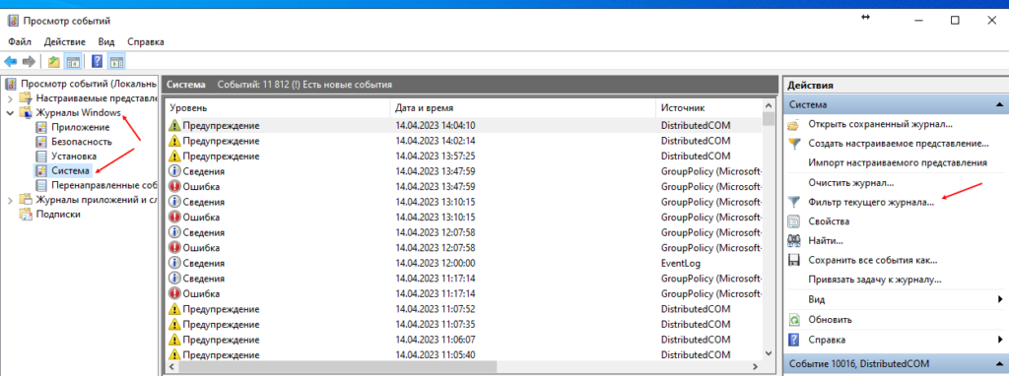The width and height of the screenshot is (1009, 376).
Task: Click the log icon next to Установка
Action: click(41, 157)
